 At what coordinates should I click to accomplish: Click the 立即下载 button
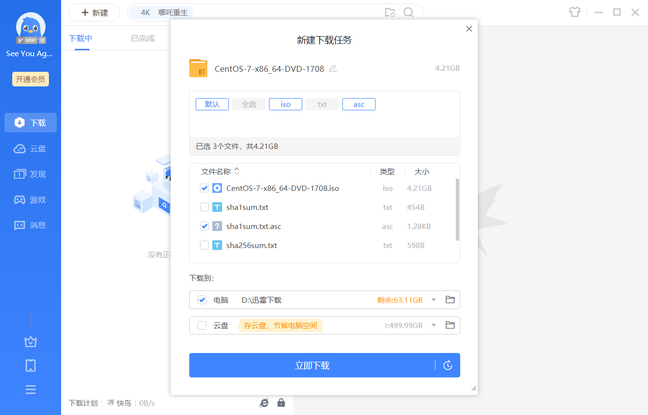coord(312,365)
